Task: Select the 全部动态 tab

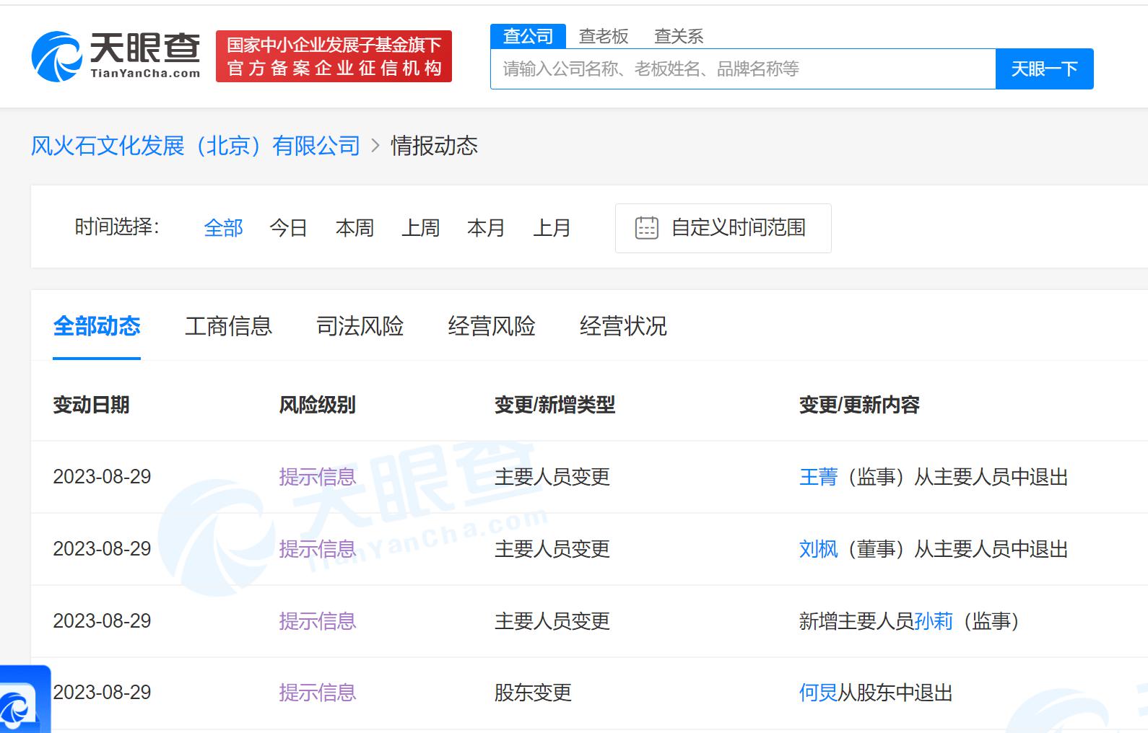Action: (97, 326)
